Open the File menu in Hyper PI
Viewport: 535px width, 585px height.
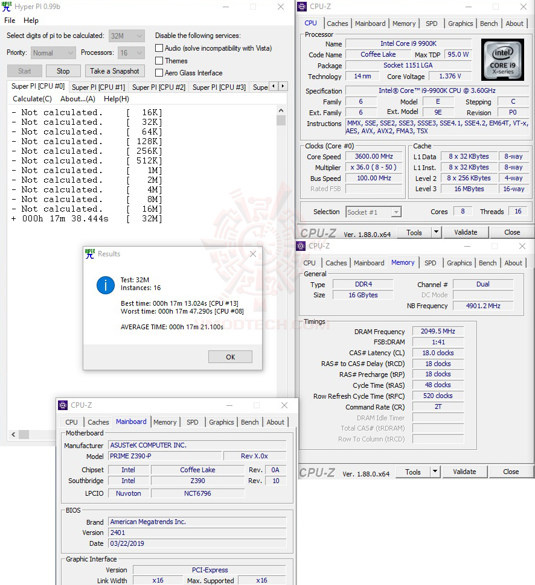10,21
